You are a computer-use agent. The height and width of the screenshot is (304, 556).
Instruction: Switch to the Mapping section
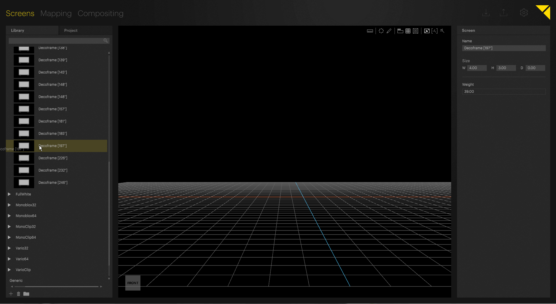pyautogui.click(x=56, y=13)
